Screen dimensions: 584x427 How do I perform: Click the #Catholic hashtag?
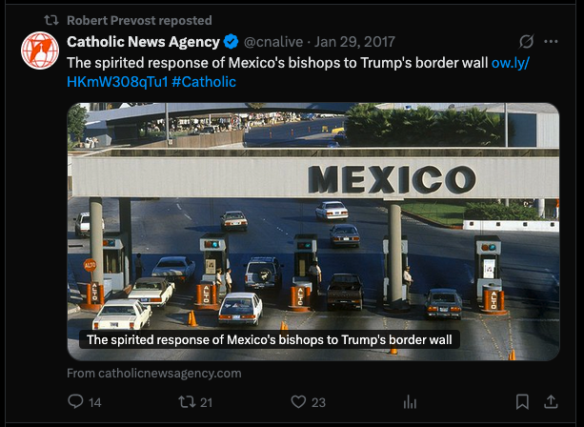tap(204, 82)
